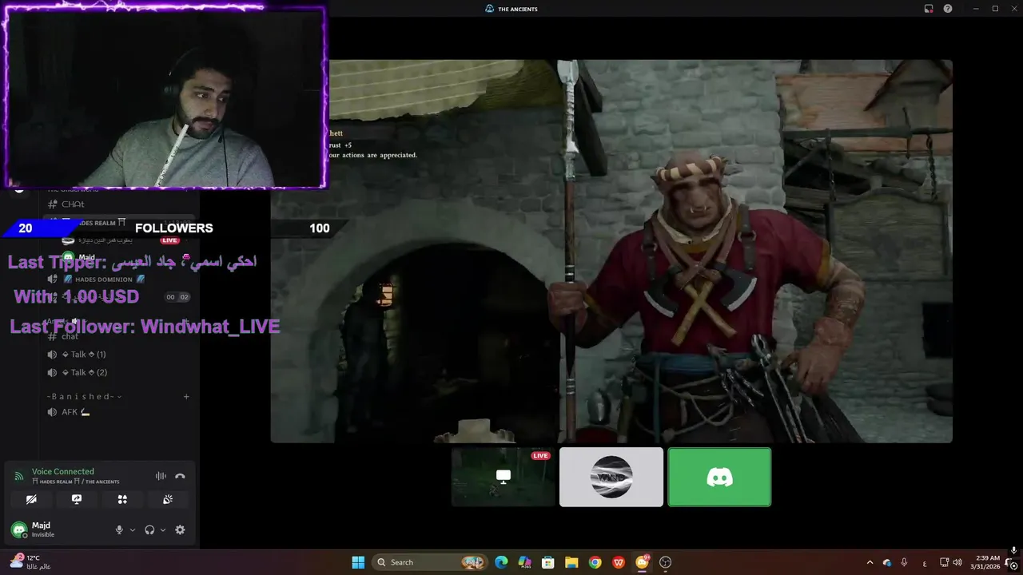Open the Discord inbox icon

[x=929, y=9]
